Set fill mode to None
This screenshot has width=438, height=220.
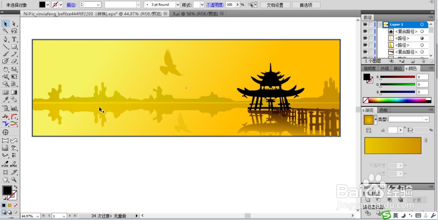tap(16, 205)
